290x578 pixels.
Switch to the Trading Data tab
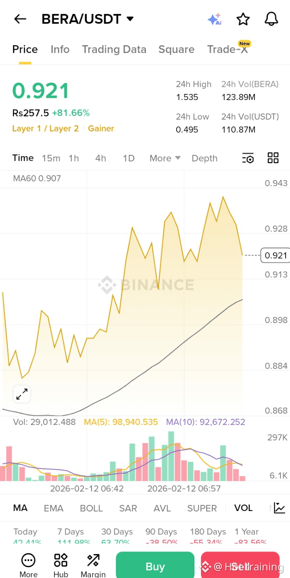point(114,50)
